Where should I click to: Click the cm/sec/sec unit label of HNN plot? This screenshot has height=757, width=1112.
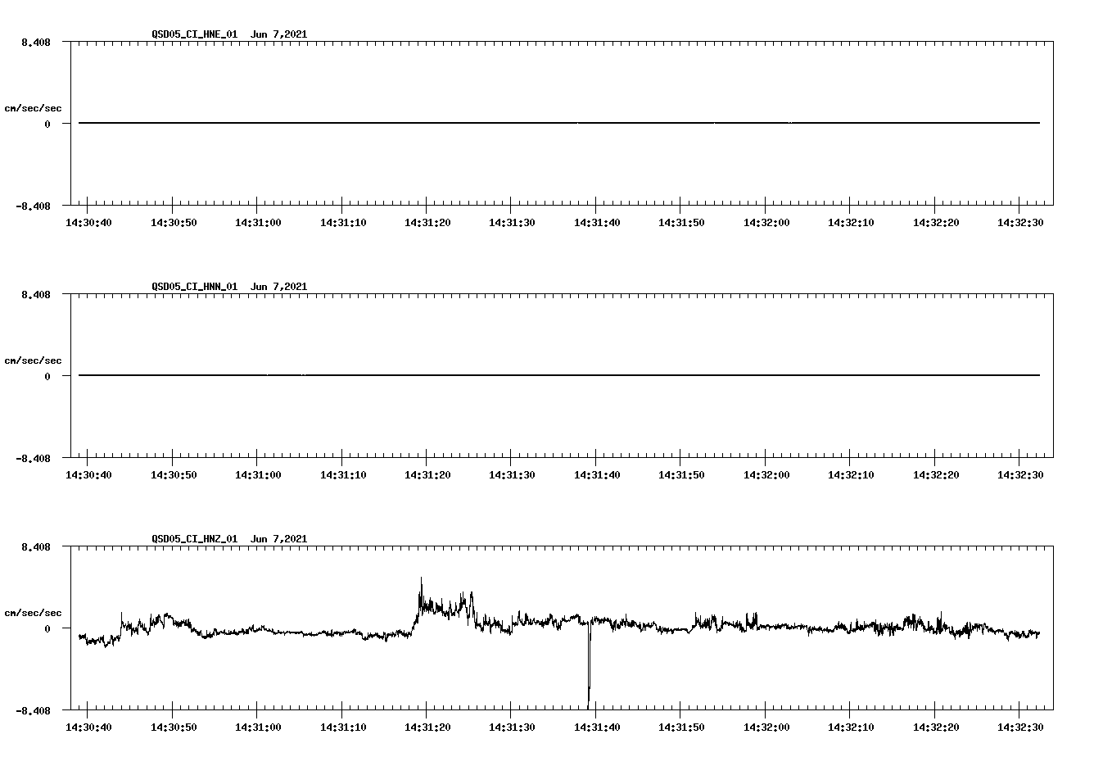click(x=34, y=360)
